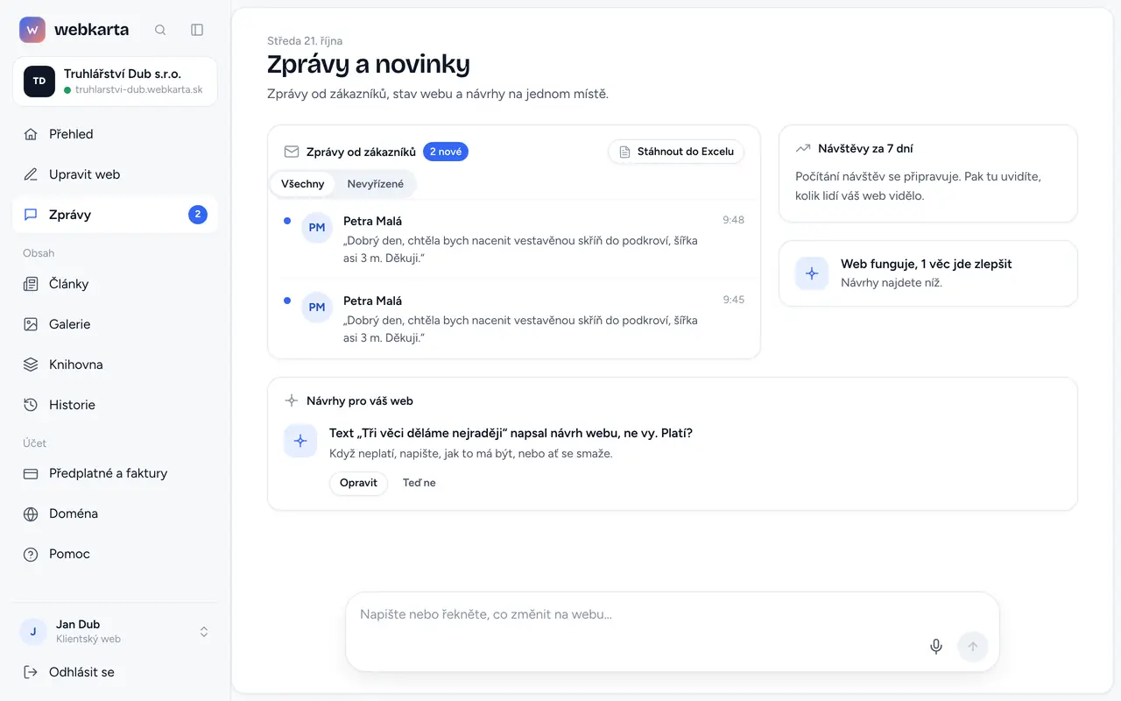Click the Návštěvy za 7 dní card
This screenshot has height=701, width=1121.
click(928, 173)
